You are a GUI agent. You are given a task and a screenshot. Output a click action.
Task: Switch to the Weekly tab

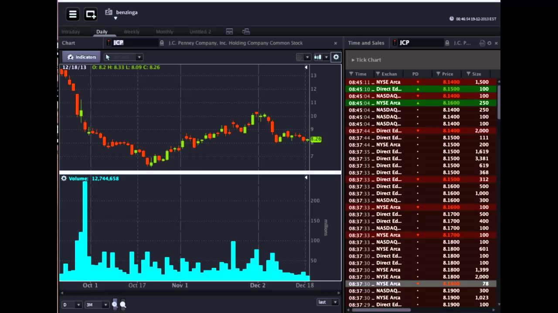click(x=131, y=32)
